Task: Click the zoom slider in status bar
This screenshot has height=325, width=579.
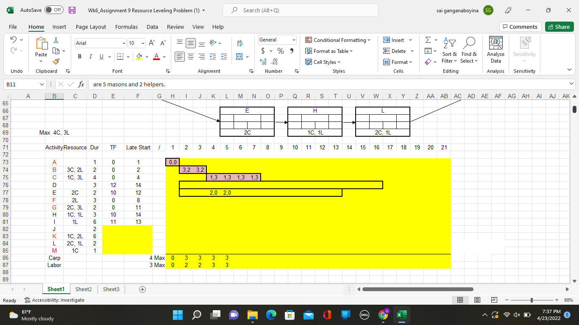Action: [x=532, y=300]
